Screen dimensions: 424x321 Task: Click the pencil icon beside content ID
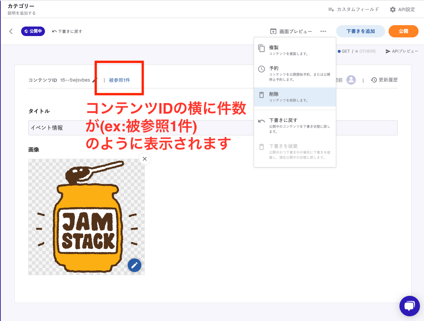(x=95, y=80)
